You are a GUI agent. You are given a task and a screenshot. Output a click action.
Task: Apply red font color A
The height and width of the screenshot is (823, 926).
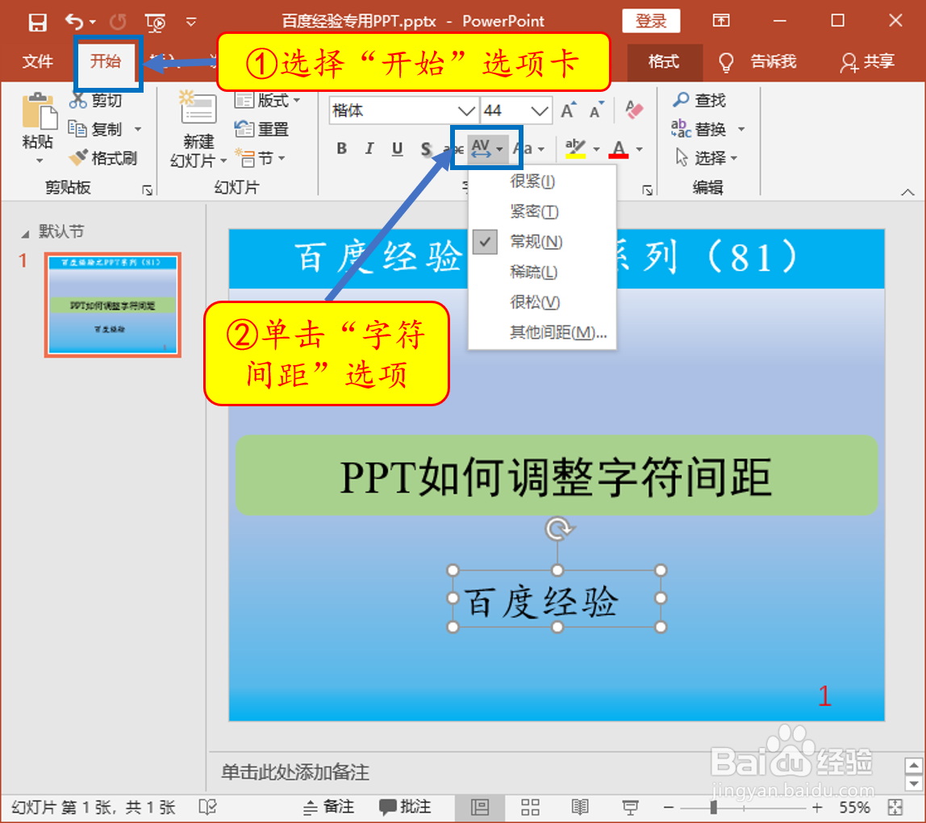[619, 148]
